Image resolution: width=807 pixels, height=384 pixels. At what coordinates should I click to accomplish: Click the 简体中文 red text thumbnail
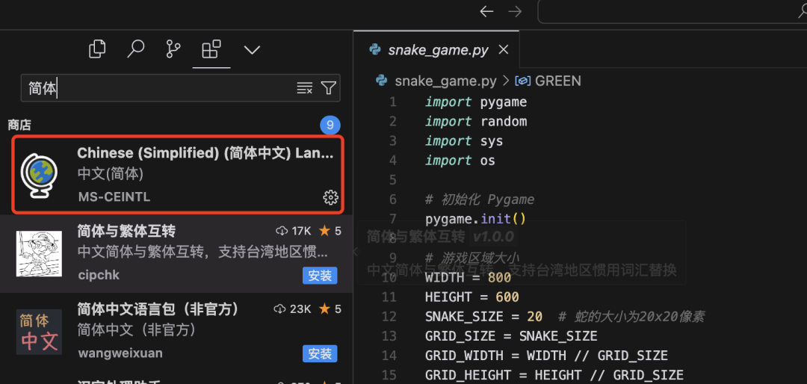click(x=39, y=332)
